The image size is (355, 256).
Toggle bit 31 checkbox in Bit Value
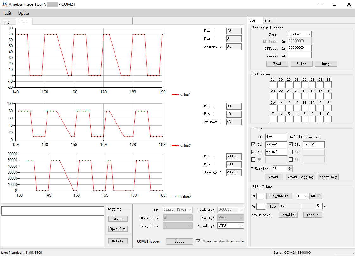coord(273,85)
